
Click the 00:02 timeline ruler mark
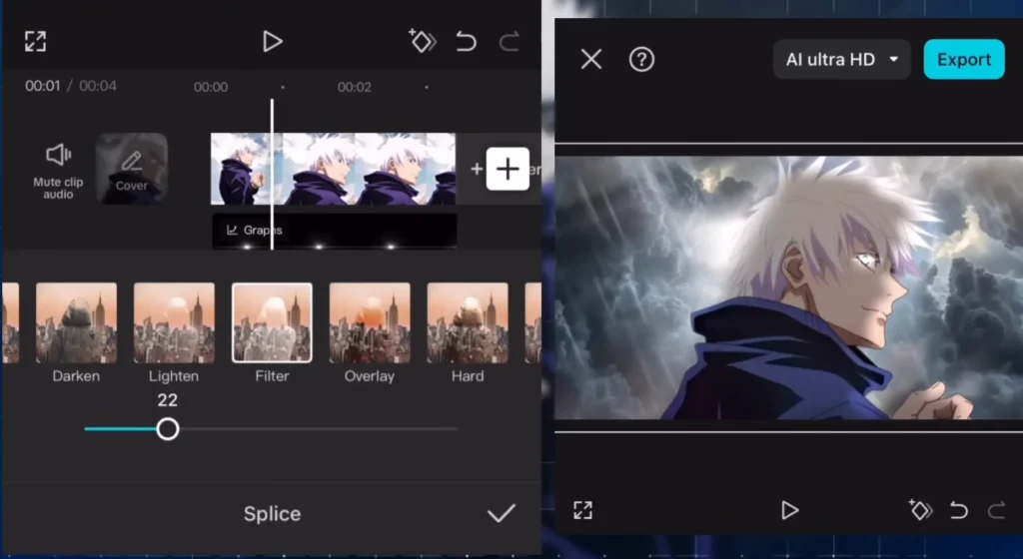point(355,87)
